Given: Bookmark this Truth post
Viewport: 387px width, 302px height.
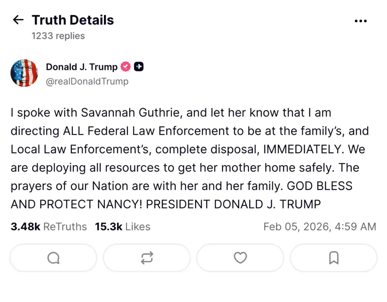Looking at the screenshot, I should click(x=333, y=258).
